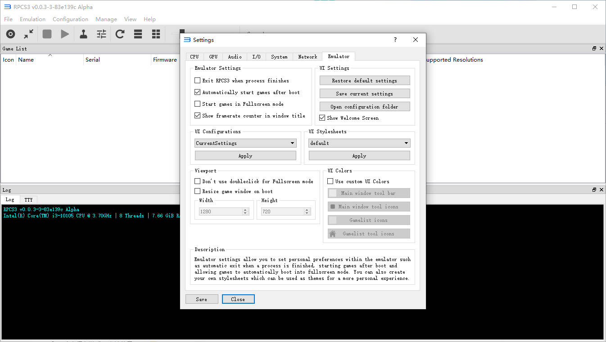606x342 pixels.
Task: Open the Manage menu
Action: click(106, 19)
